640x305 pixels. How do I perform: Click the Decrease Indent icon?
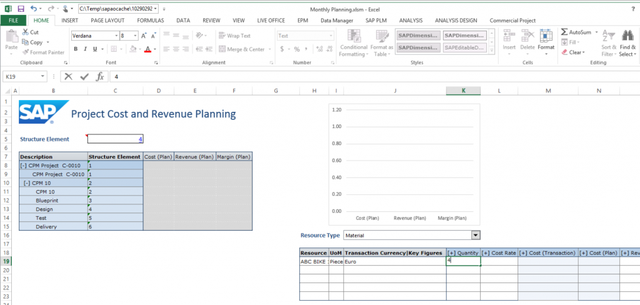199,49
